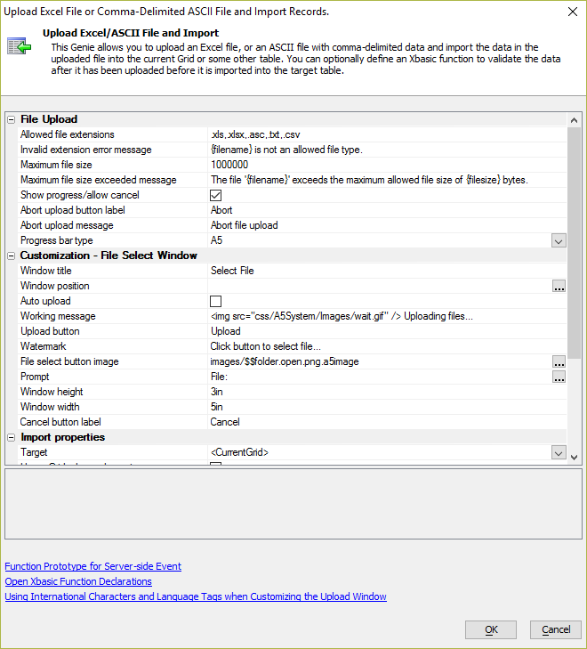Edit the Invalid extension error message value
Image resolution: width=587 pixels, height=649 pixels.
tap(388, 150)
